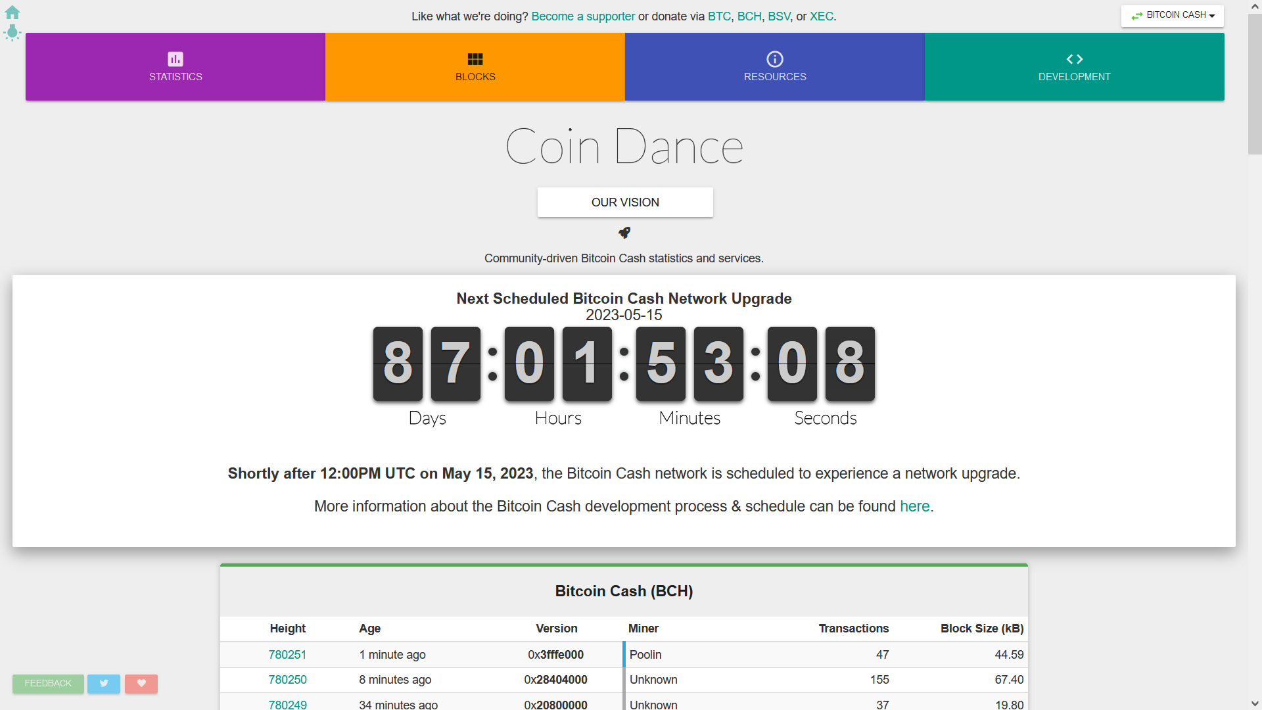The height and width of the screenshot is (710, 1262).
Task: Click the page vertical scrollbar thumb
Action: tap(1255, 84)
